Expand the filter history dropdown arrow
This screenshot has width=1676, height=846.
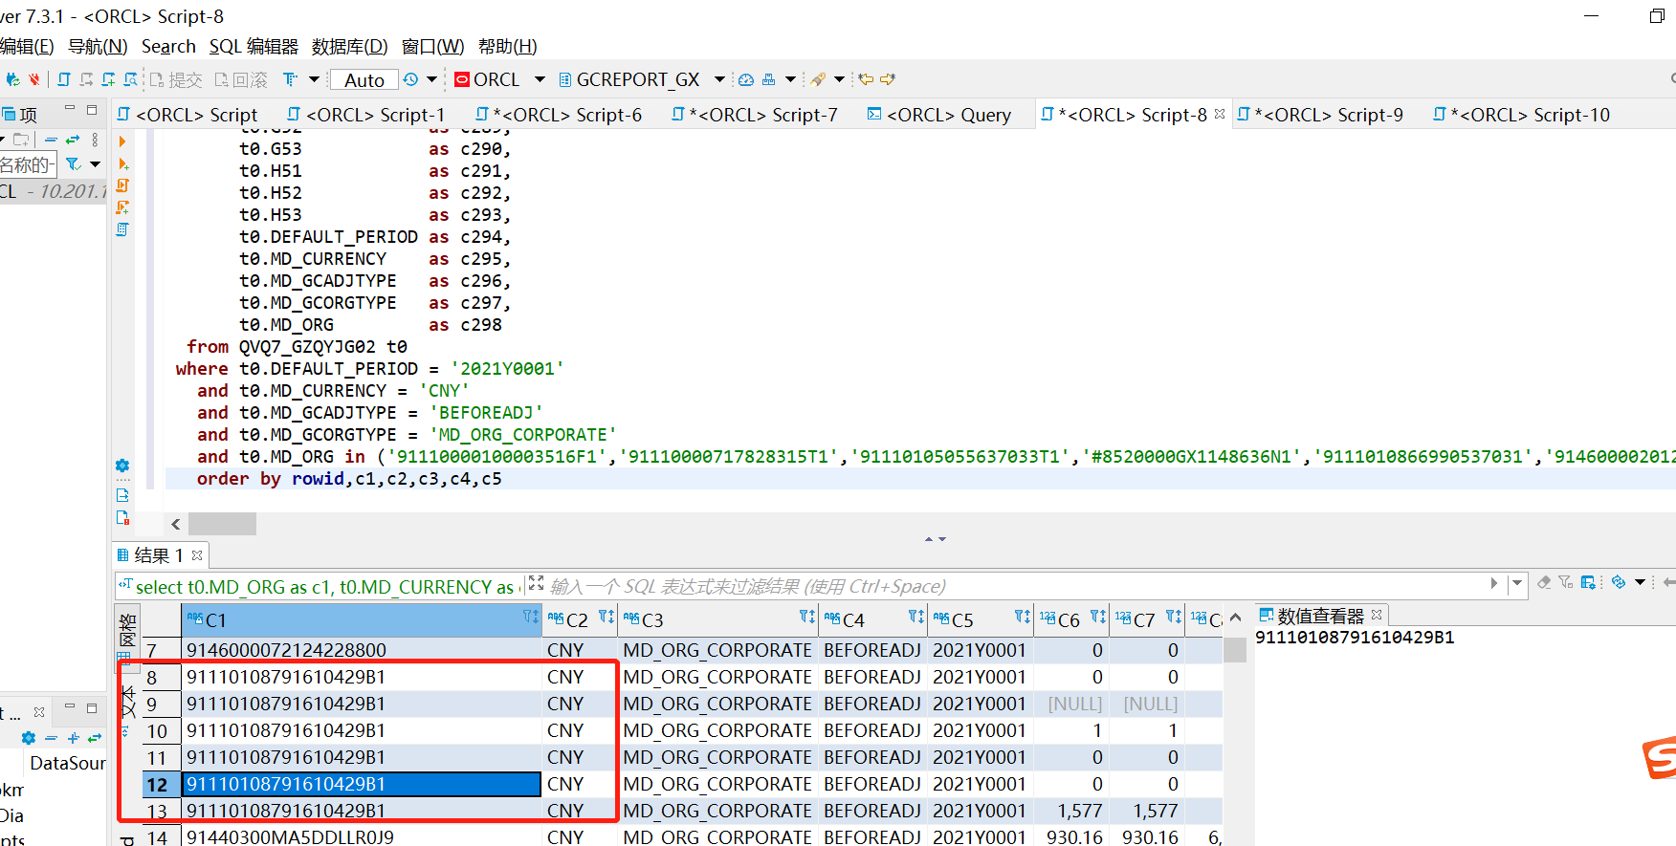pos(1517,583)
